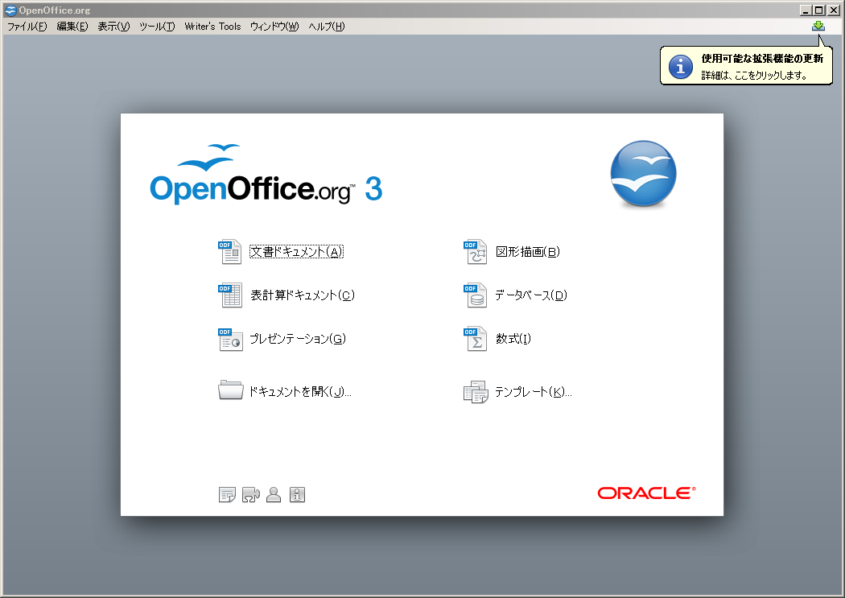Open the ファイル(F) menu
Viewport: 845px width, 598px height.
click(x=27, y=27)
